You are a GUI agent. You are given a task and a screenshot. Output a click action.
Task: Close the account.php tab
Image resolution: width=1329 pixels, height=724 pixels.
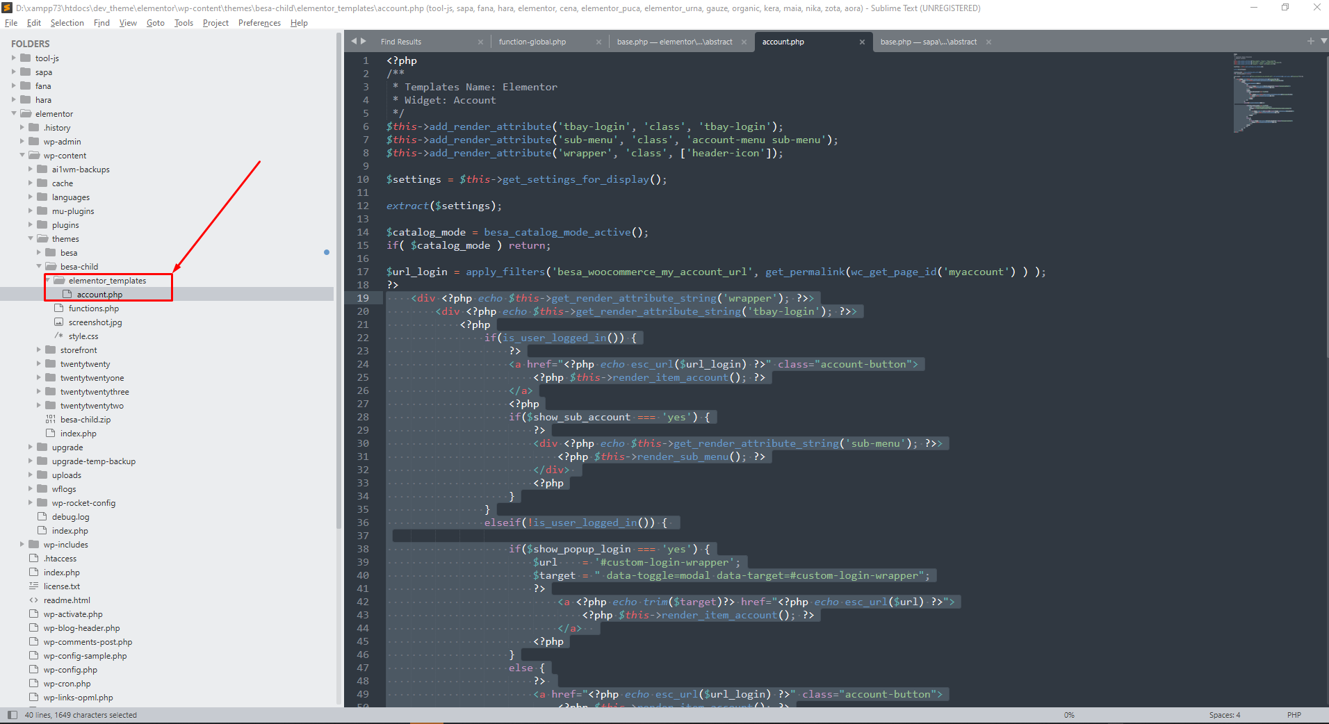(x=862, y=42)
